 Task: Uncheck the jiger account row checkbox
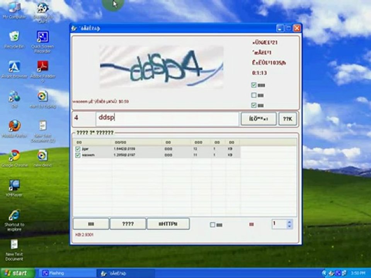78,149
